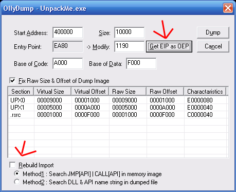Click the Base of Code field
Viewport: 236px width, 192px height.
pyautogui.click(x=68, y=63)
